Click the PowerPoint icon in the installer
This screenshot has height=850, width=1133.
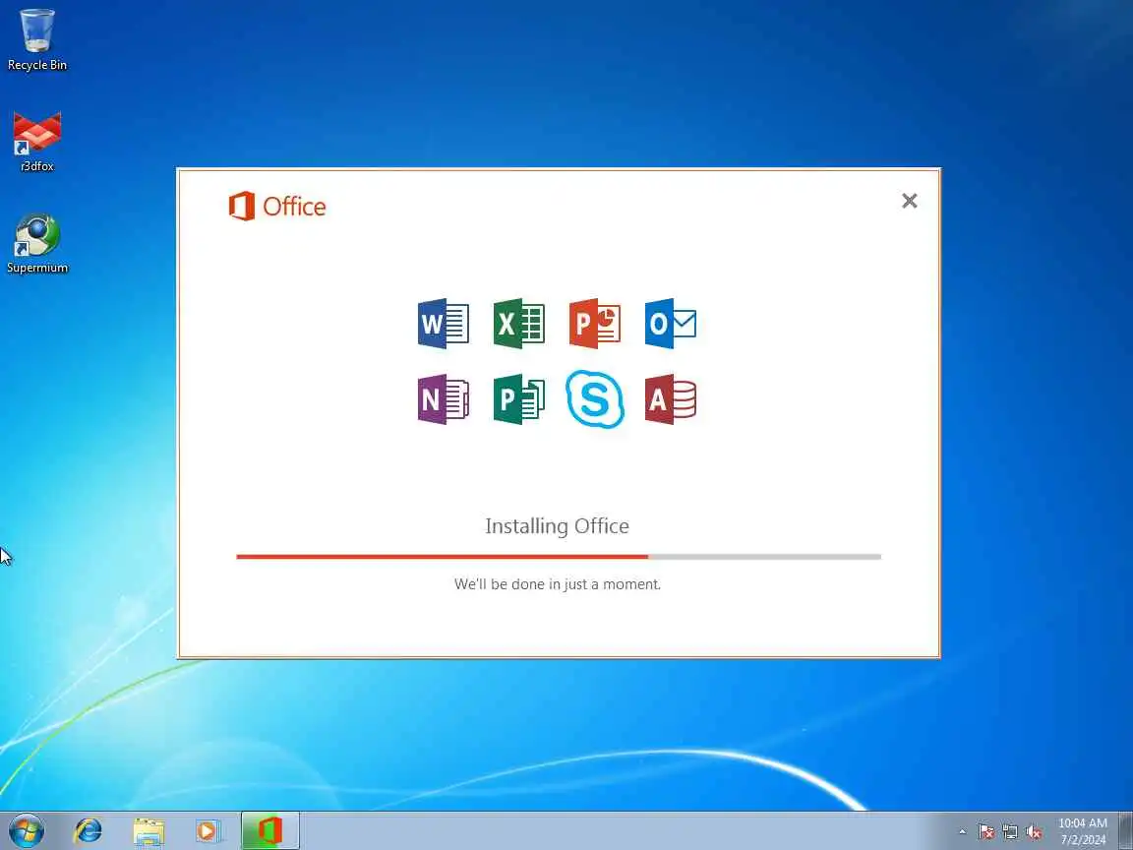[595, 323]
